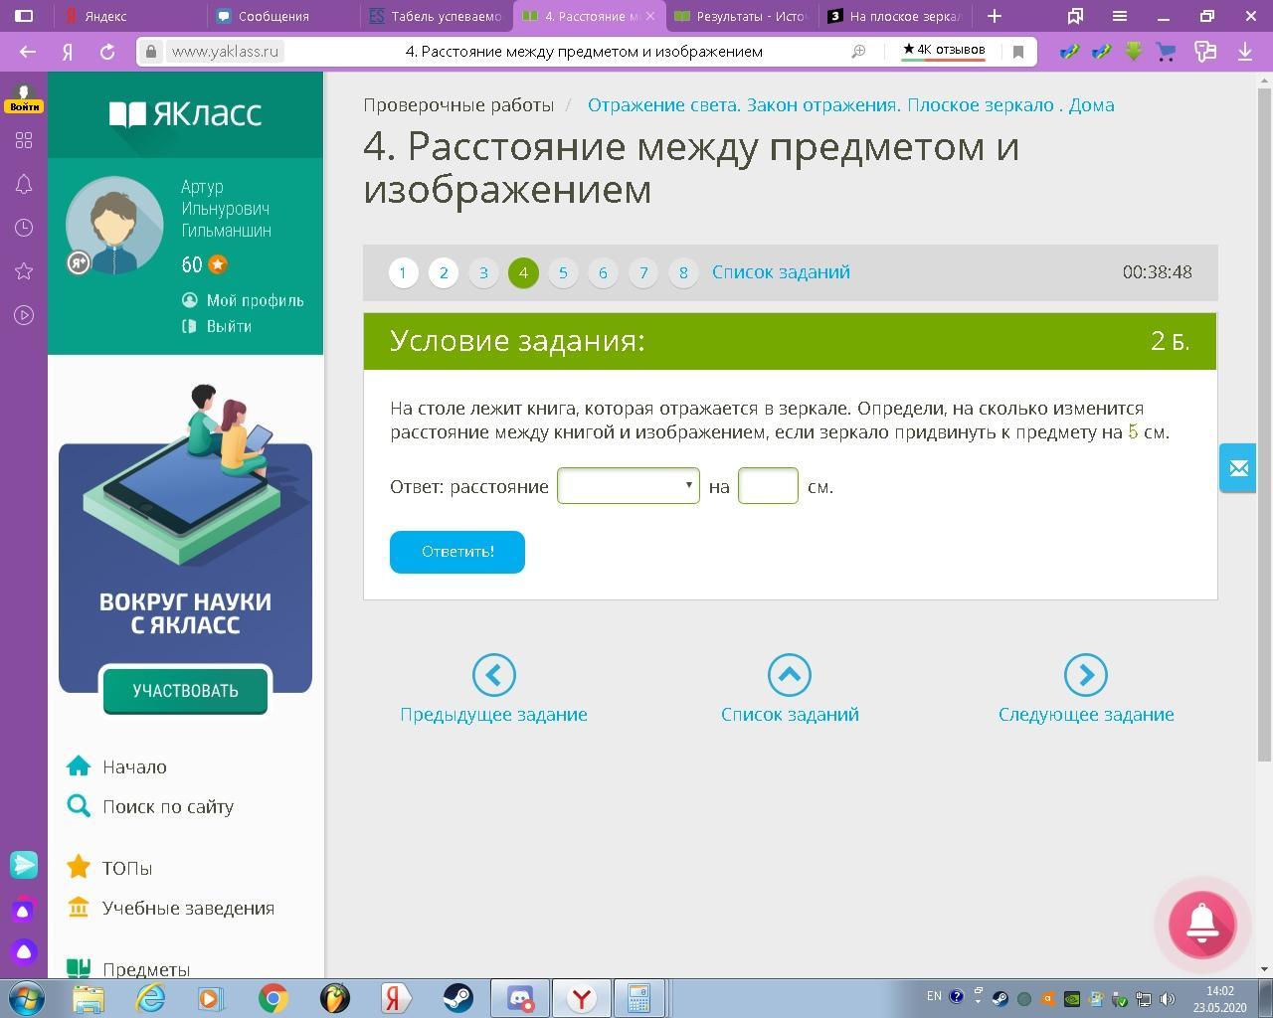This screenshot has width=1273, height=1018.
Task: Go to task number 1
Action: click(403, 272)
